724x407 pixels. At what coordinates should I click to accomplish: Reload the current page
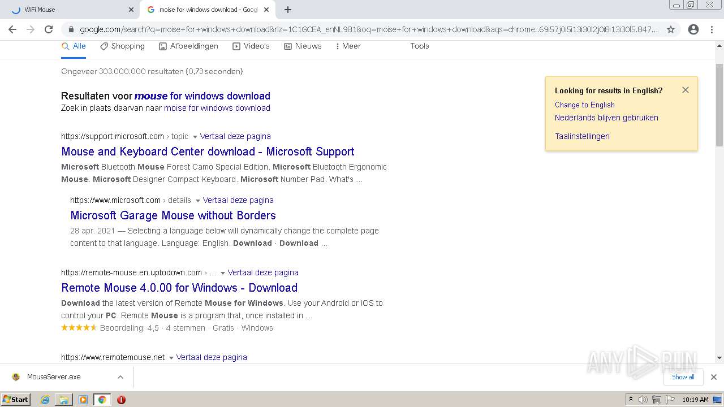click(x=49, y=29)
